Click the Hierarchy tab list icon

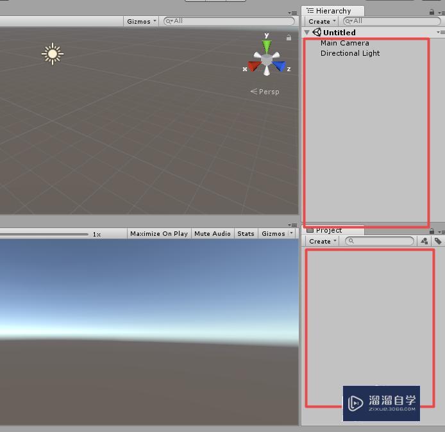pyautogui.click(x=310, y=11)
